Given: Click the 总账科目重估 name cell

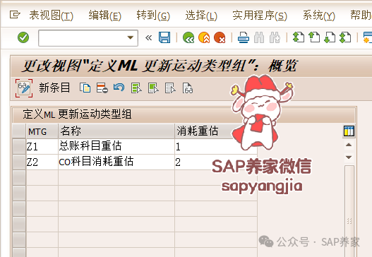Looking at the screenshot, I should [x=116, y=147].
